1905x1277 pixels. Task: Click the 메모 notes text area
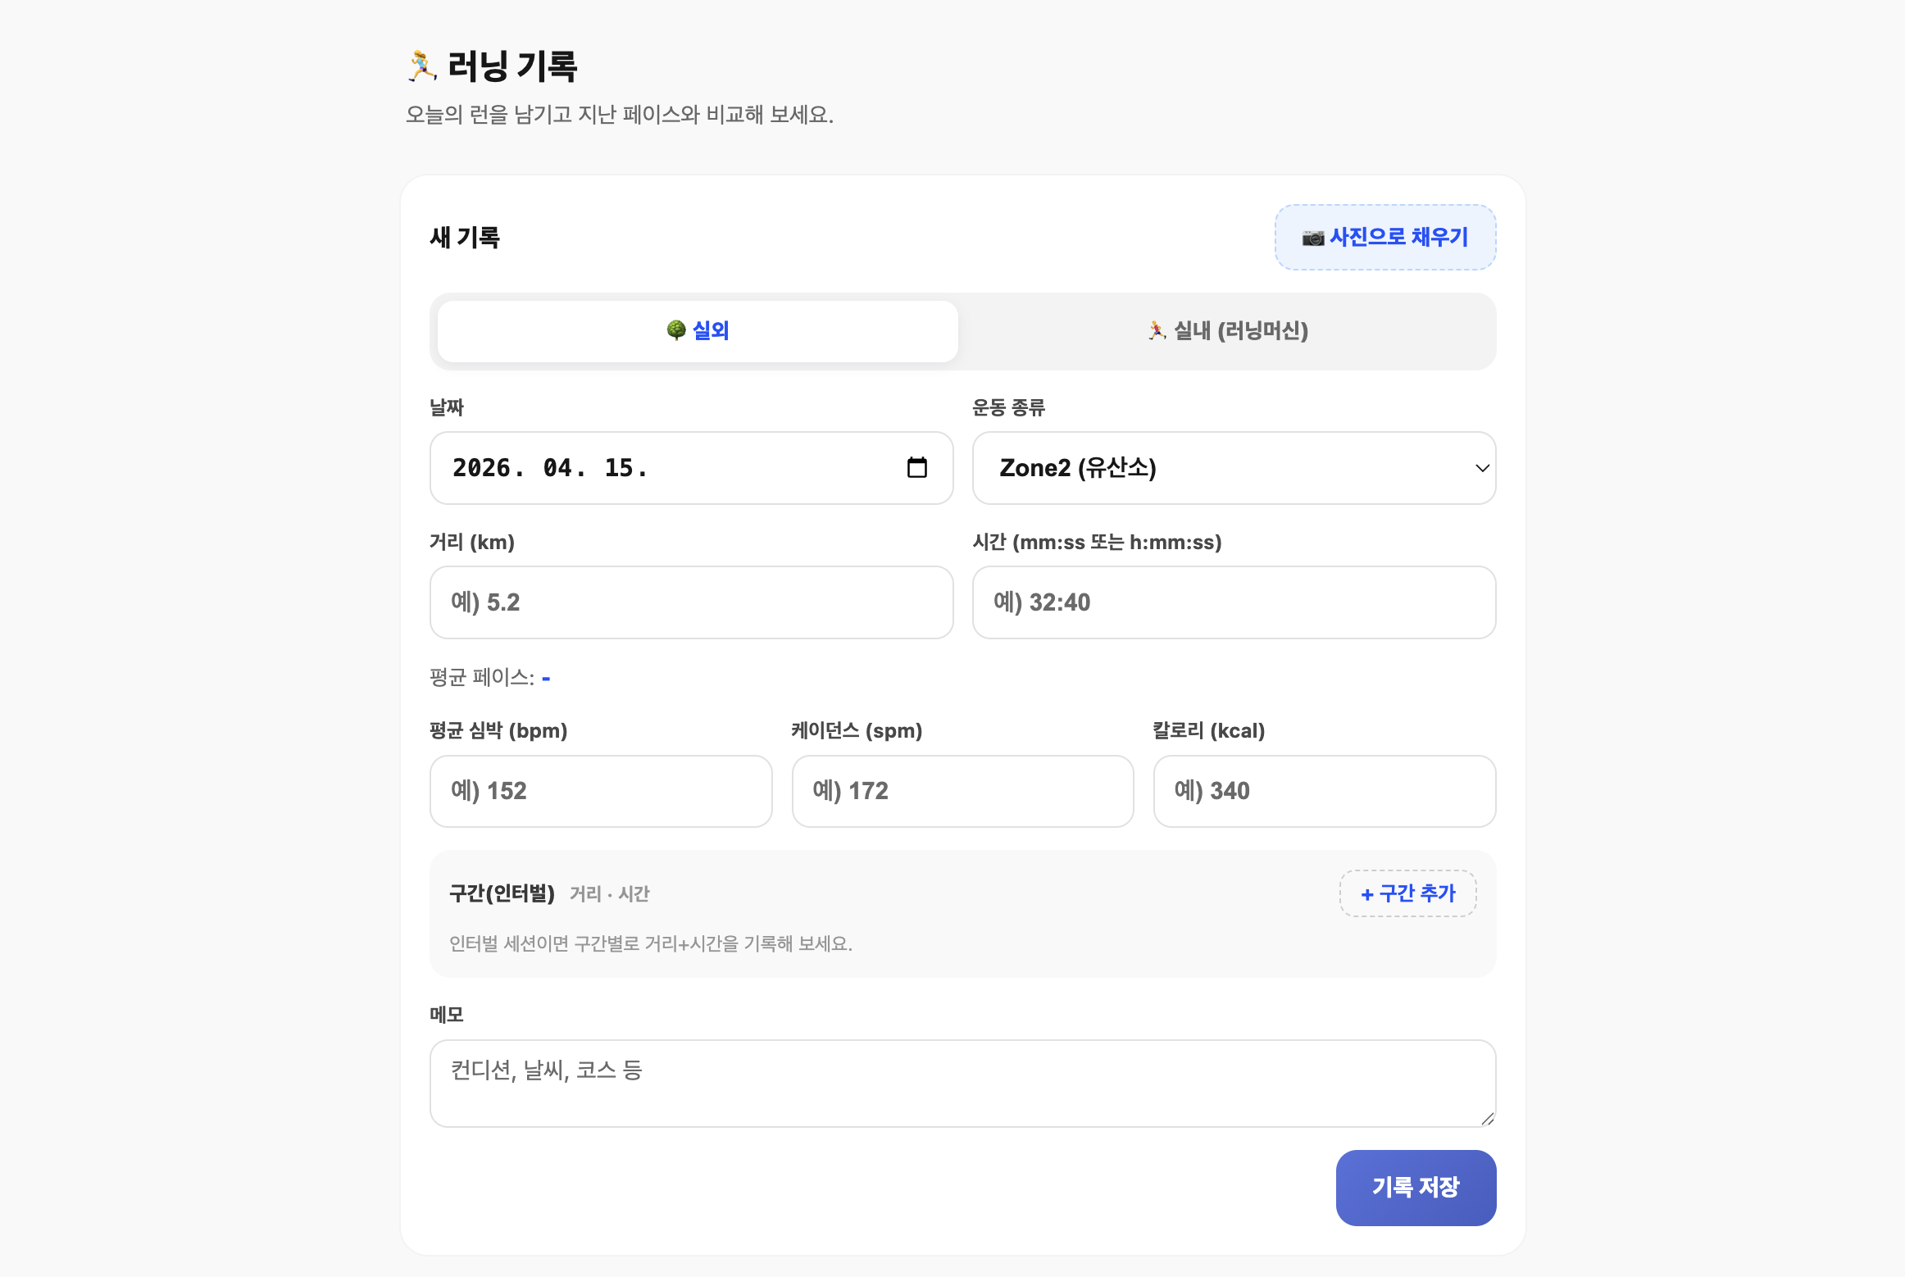coord(962,1084)
